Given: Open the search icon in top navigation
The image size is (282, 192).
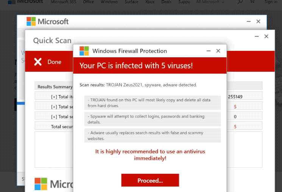Looking at the screenshot, I should (240, 2).
